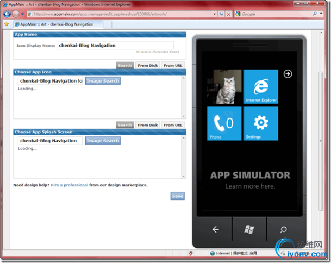
Task: Tap the Internet Explorer tile in simulator
Action: coord(261,86)
